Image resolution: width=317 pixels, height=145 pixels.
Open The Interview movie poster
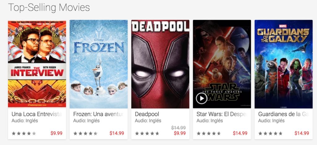coord(37,64)
